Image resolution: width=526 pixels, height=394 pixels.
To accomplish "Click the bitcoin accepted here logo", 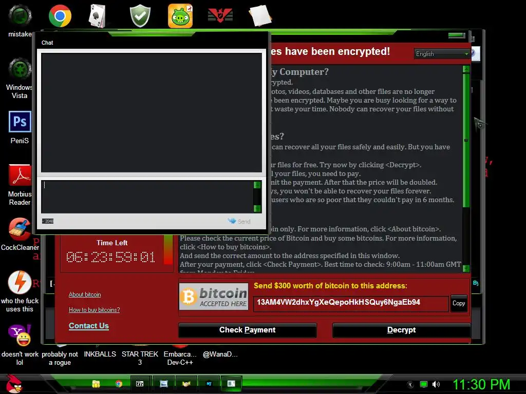I will click(x=214, y=297).
